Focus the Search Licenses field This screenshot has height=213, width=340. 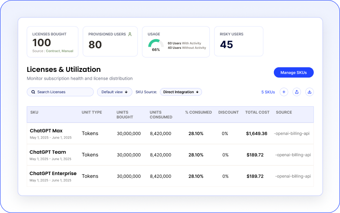(60, 92)
